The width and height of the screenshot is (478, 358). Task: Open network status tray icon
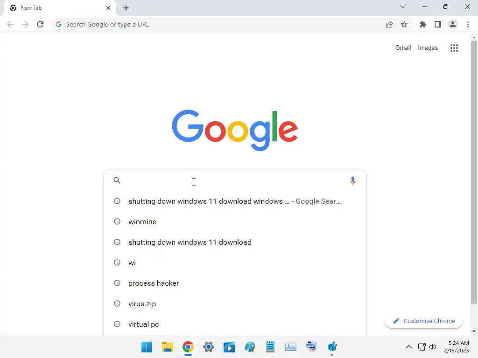(422, 347)
